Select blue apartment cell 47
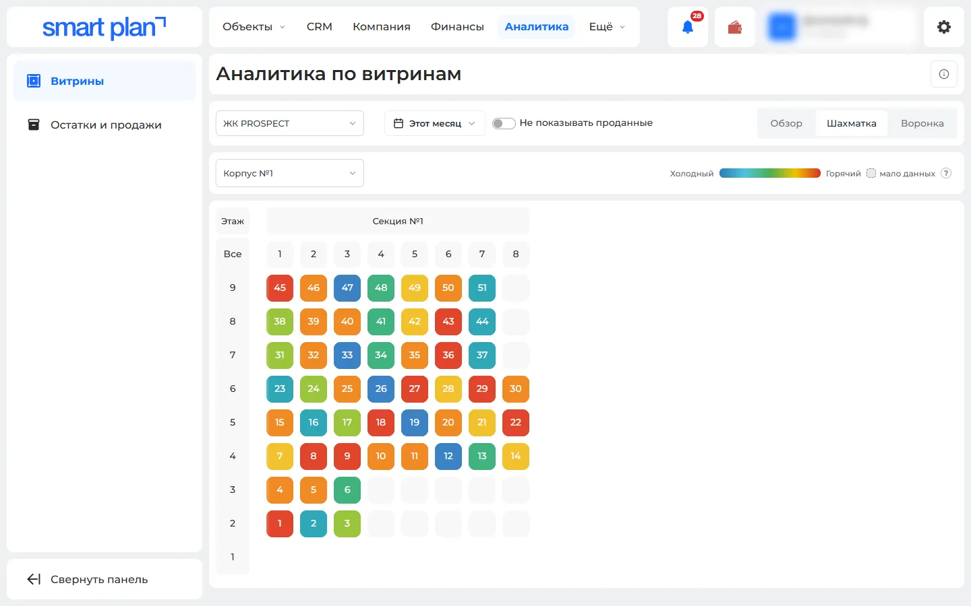The width and height of the screenshot is (971, 606). pyautogui.click(x=347, y=288)
